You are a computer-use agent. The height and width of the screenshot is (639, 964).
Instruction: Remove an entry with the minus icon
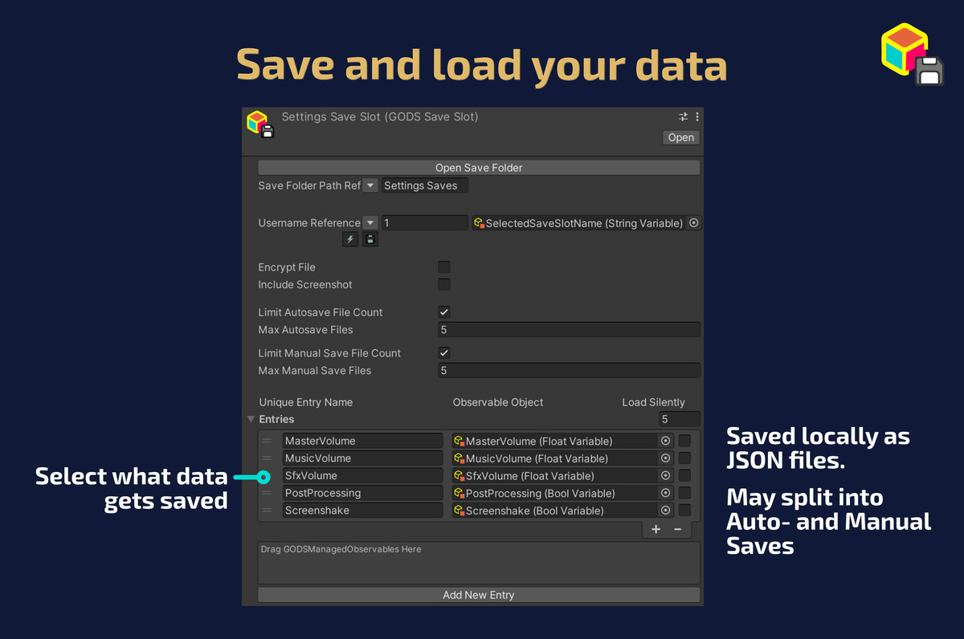click(x=677, y=530)
